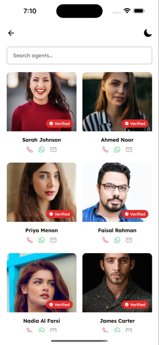Select the Nadia Al Farsi name
Screen dimensions: 159x345
(x=42, y=321)
